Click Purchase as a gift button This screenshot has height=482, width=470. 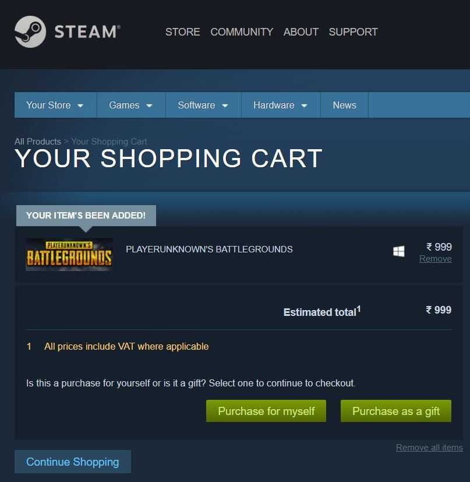[396, 411]
